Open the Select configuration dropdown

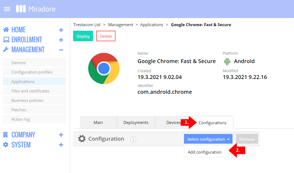pos(208,139)
